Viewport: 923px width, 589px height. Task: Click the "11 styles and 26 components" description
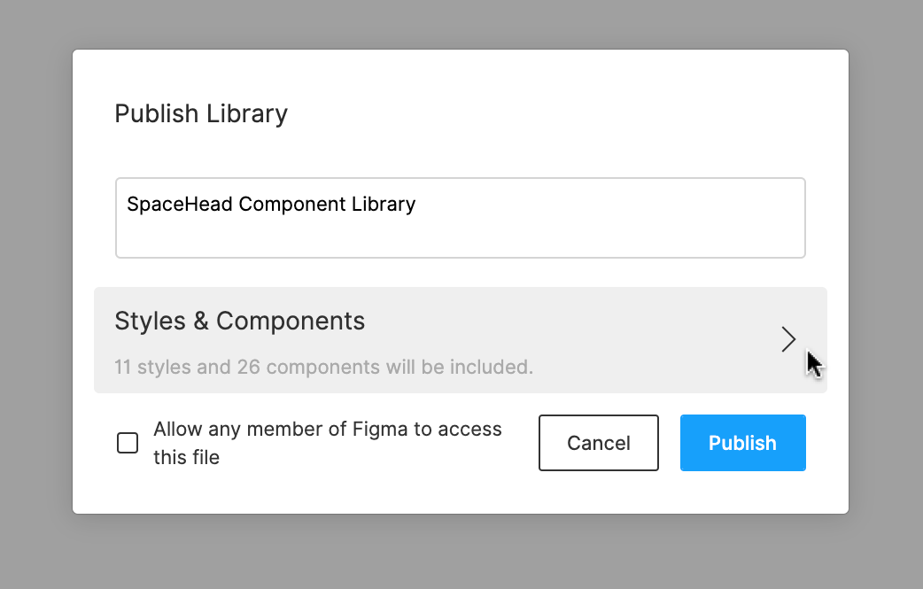pos(323,367)
